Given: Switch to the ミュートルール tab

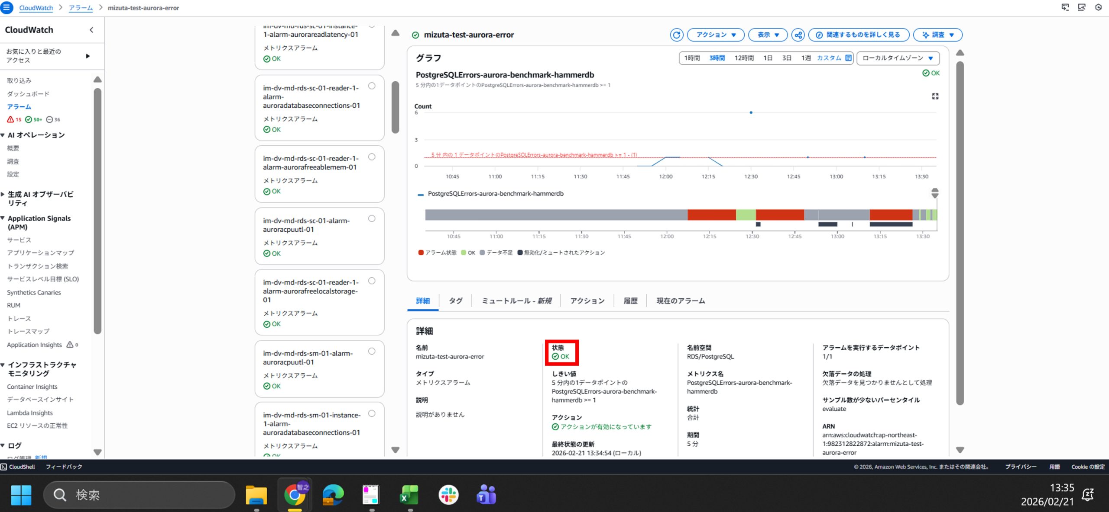Looking at the screenshot, I should point(516,301).
